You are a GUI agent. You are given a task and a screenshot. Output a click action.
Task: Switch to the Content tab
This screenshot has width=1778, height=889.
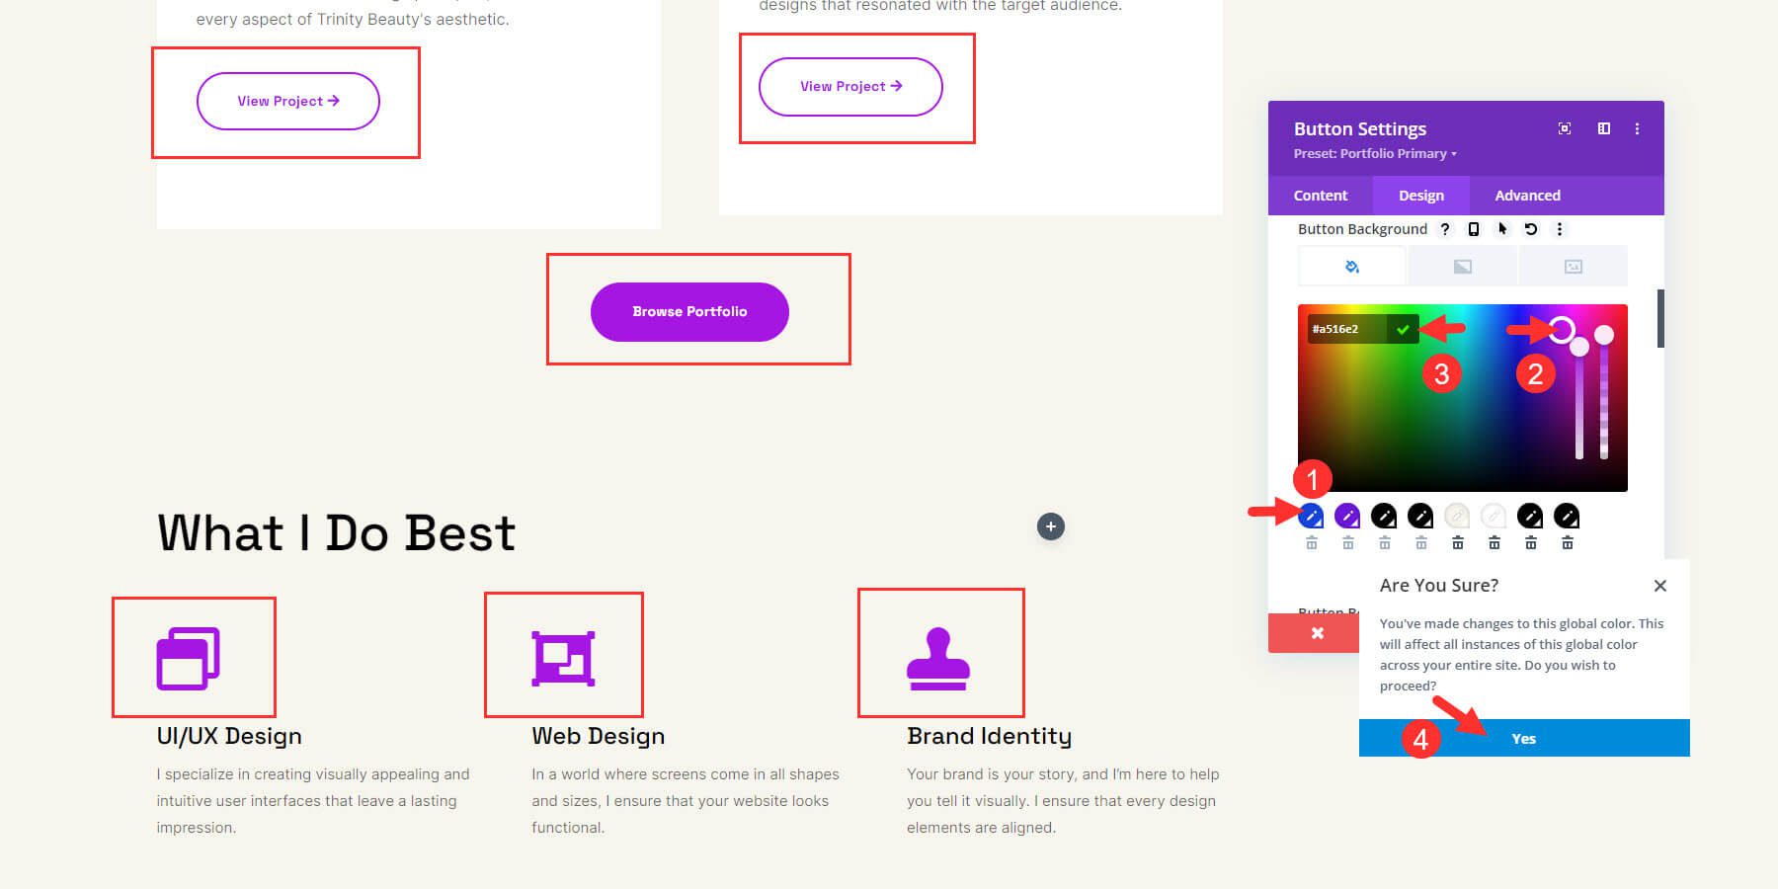point(1320,195)
